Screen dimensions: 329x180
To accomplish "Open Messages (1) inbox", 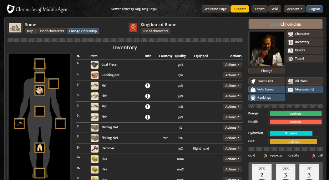I will pyautogui.click(x=304, y=89).
